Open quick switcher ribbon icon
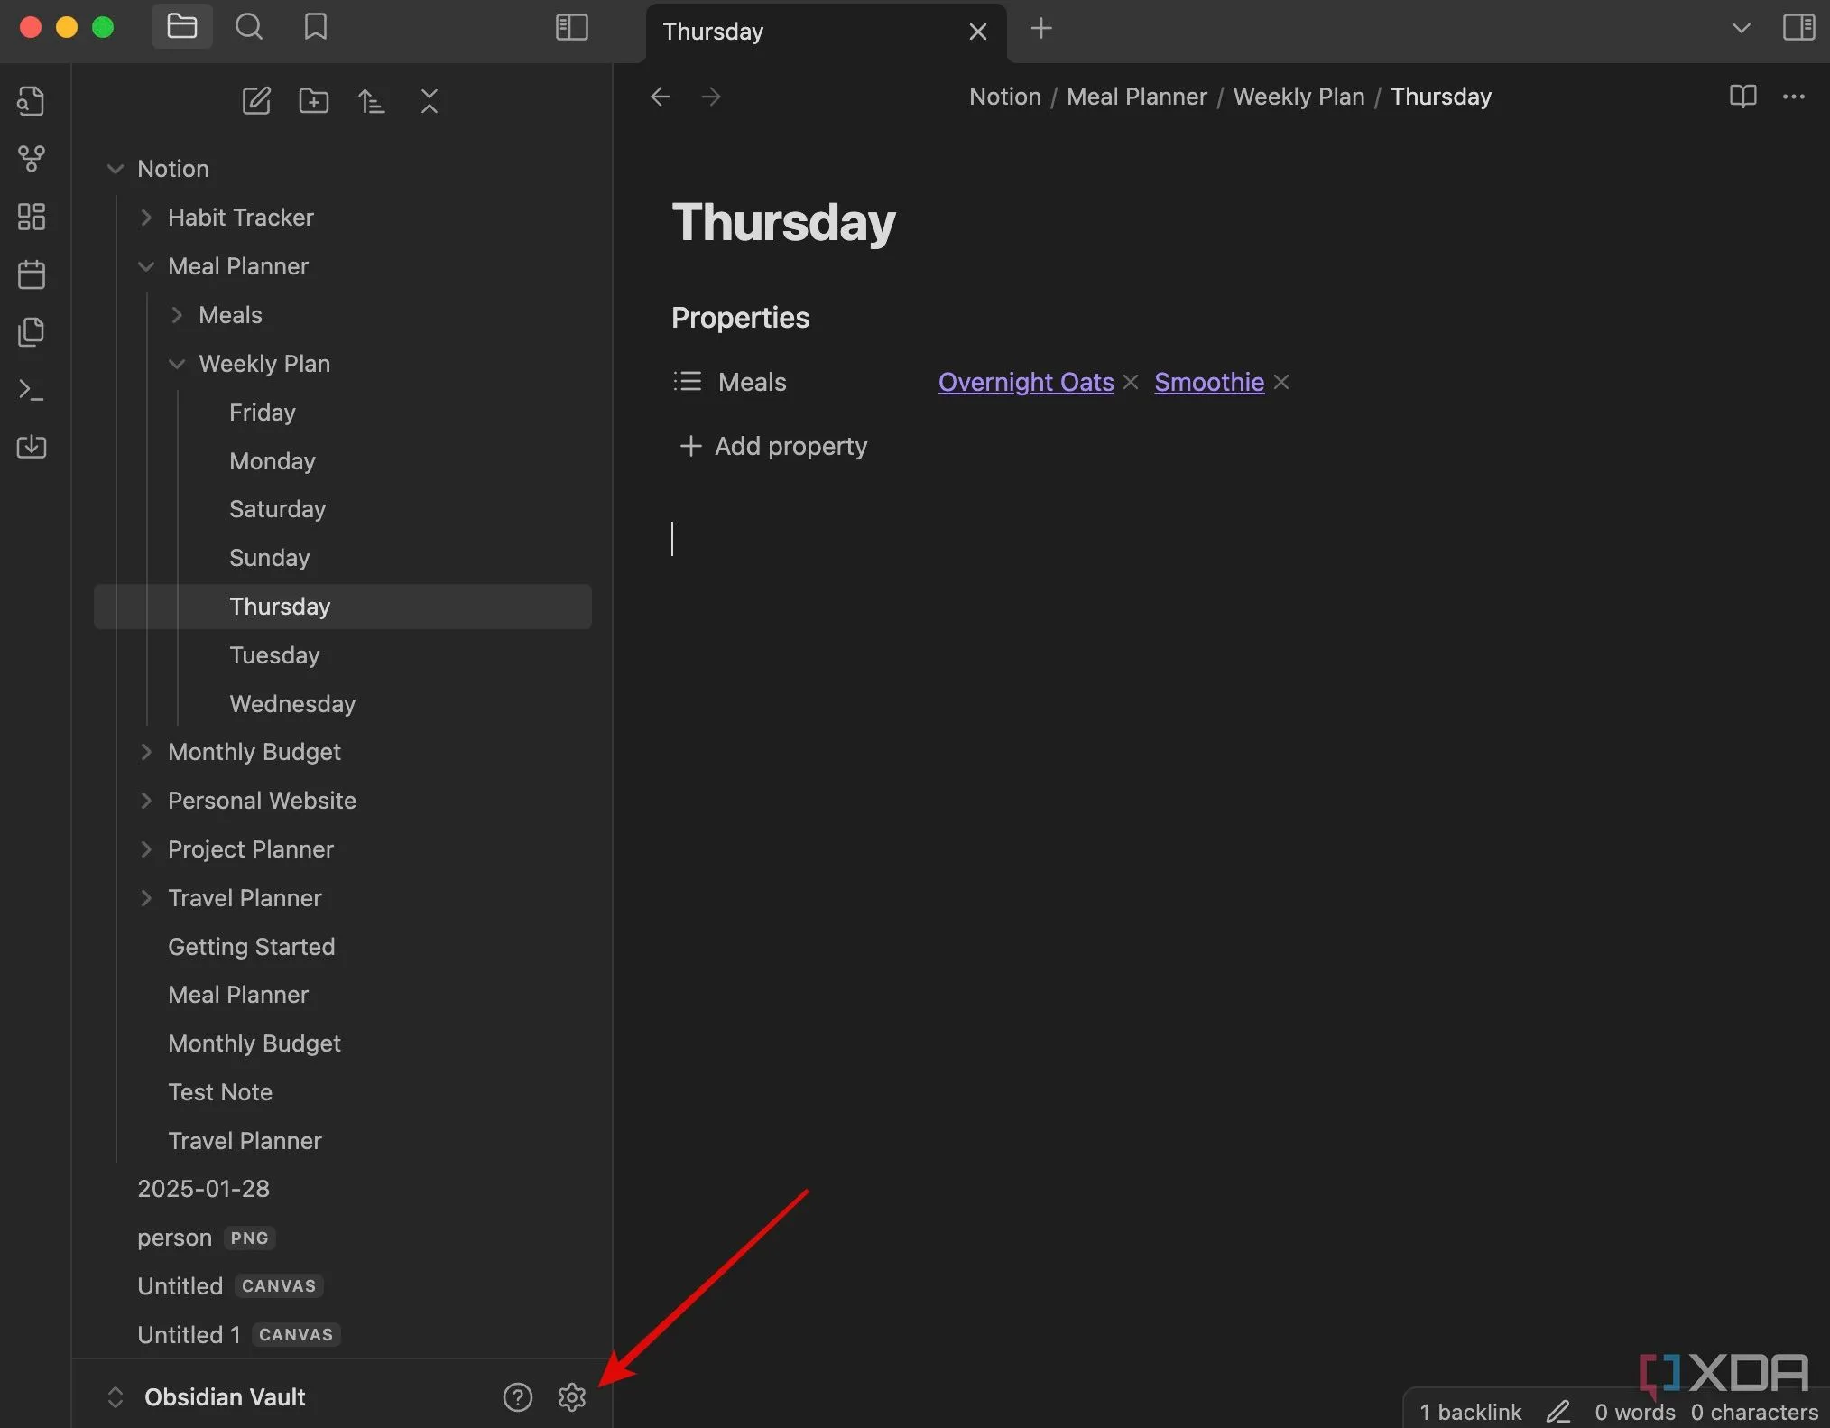 32,101
